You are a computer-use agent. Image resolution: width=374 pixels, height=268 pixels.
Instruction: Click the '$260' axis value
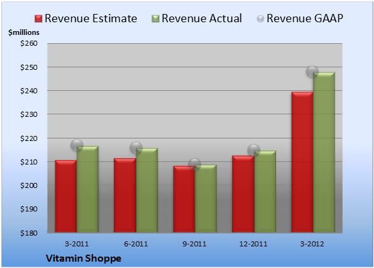click(29, 43)
